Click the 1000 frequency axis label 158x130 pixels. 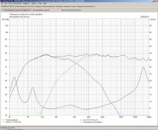pyautogui.click(x=88, y=117)
